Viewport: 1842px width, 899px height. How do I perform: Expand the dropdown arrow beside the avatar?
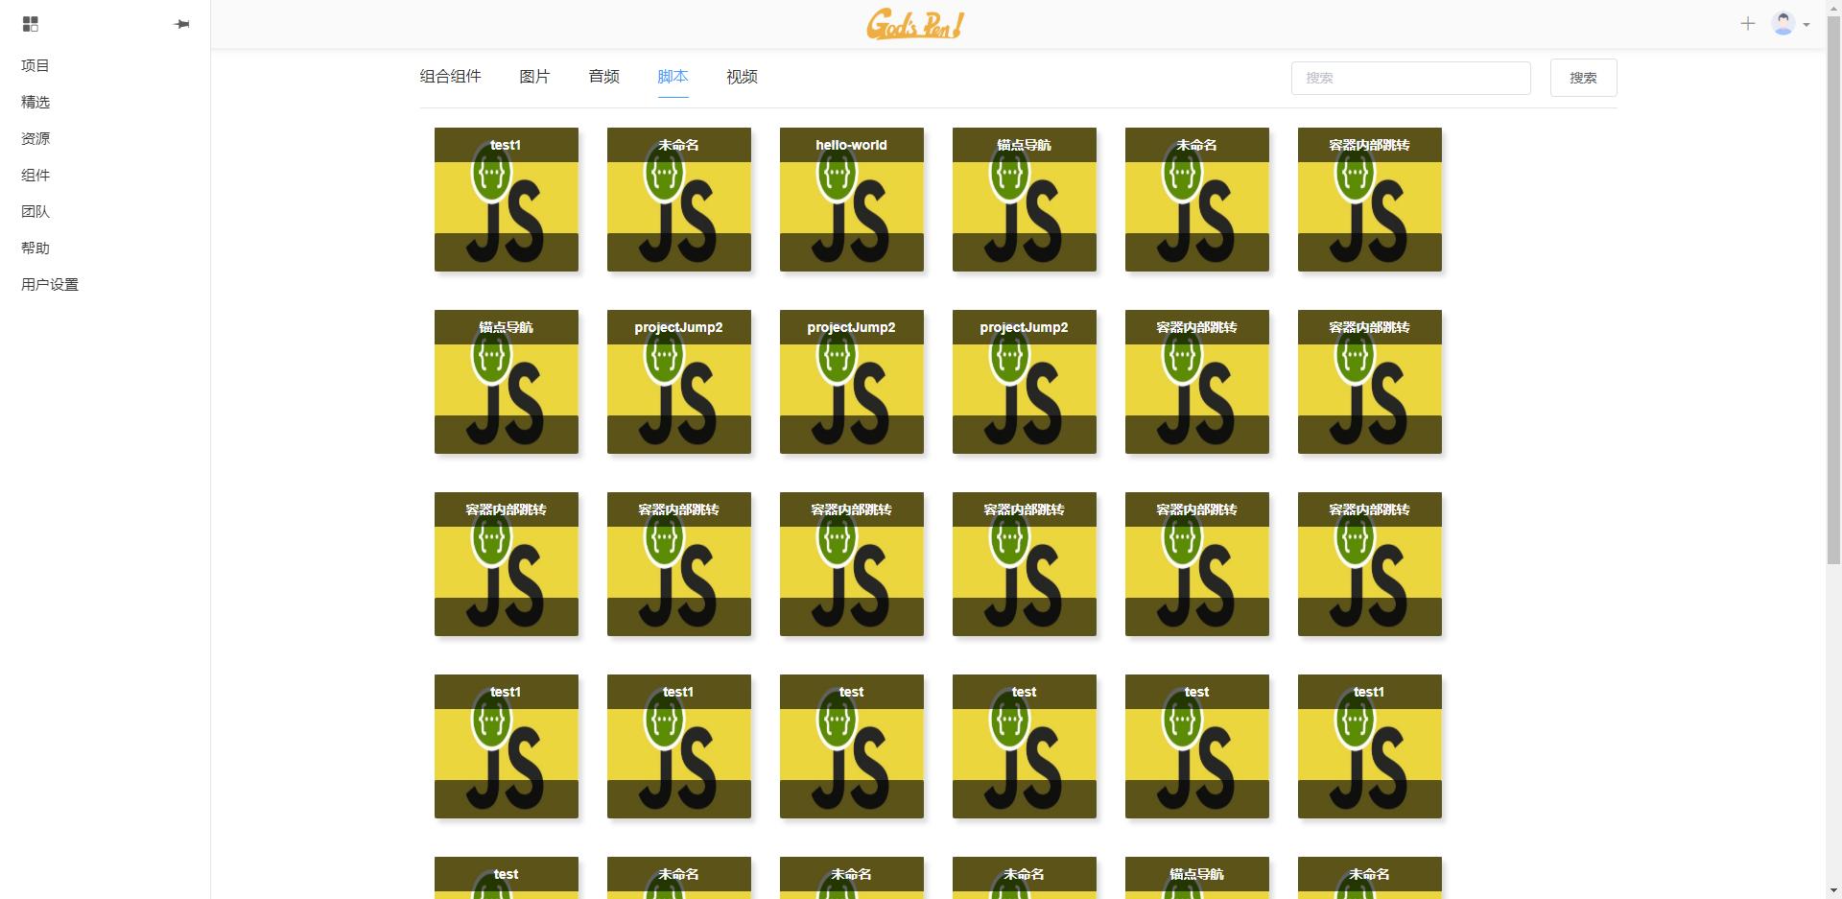(1807, 25)
